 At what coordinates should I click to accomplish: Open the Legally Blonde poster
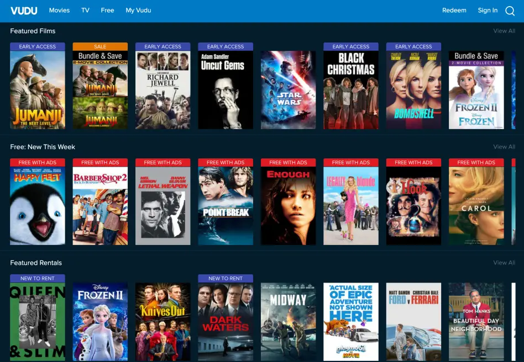pyautogui.click(x=351, y=206)
